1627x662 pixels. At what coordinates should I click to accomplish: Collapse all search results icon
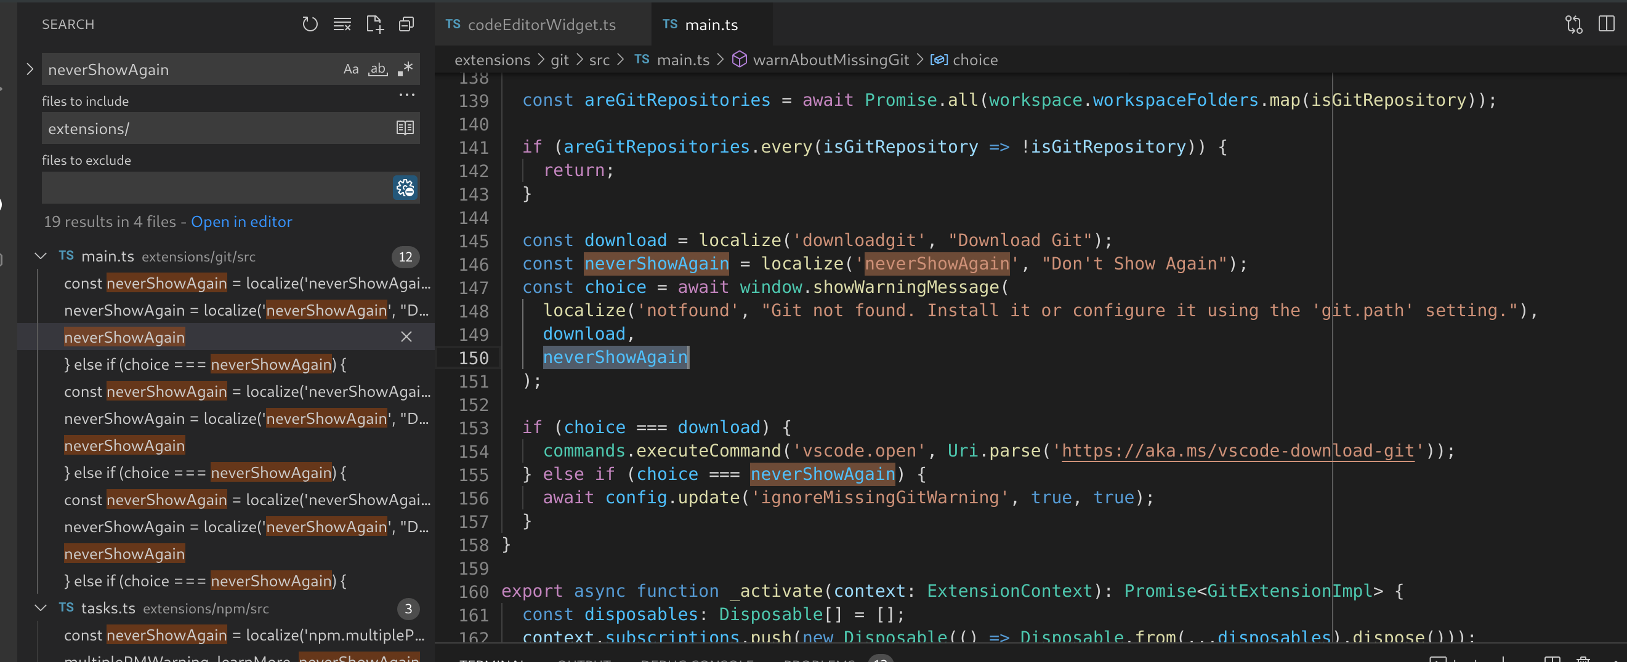pos(406,25)
